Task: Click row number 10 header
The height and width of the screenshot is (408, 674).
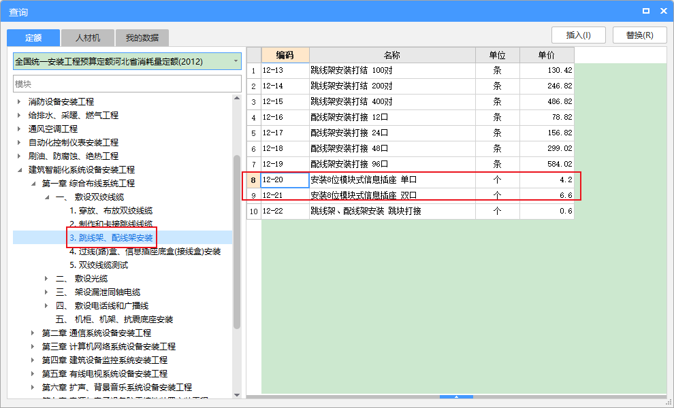Action: (254, 211)
